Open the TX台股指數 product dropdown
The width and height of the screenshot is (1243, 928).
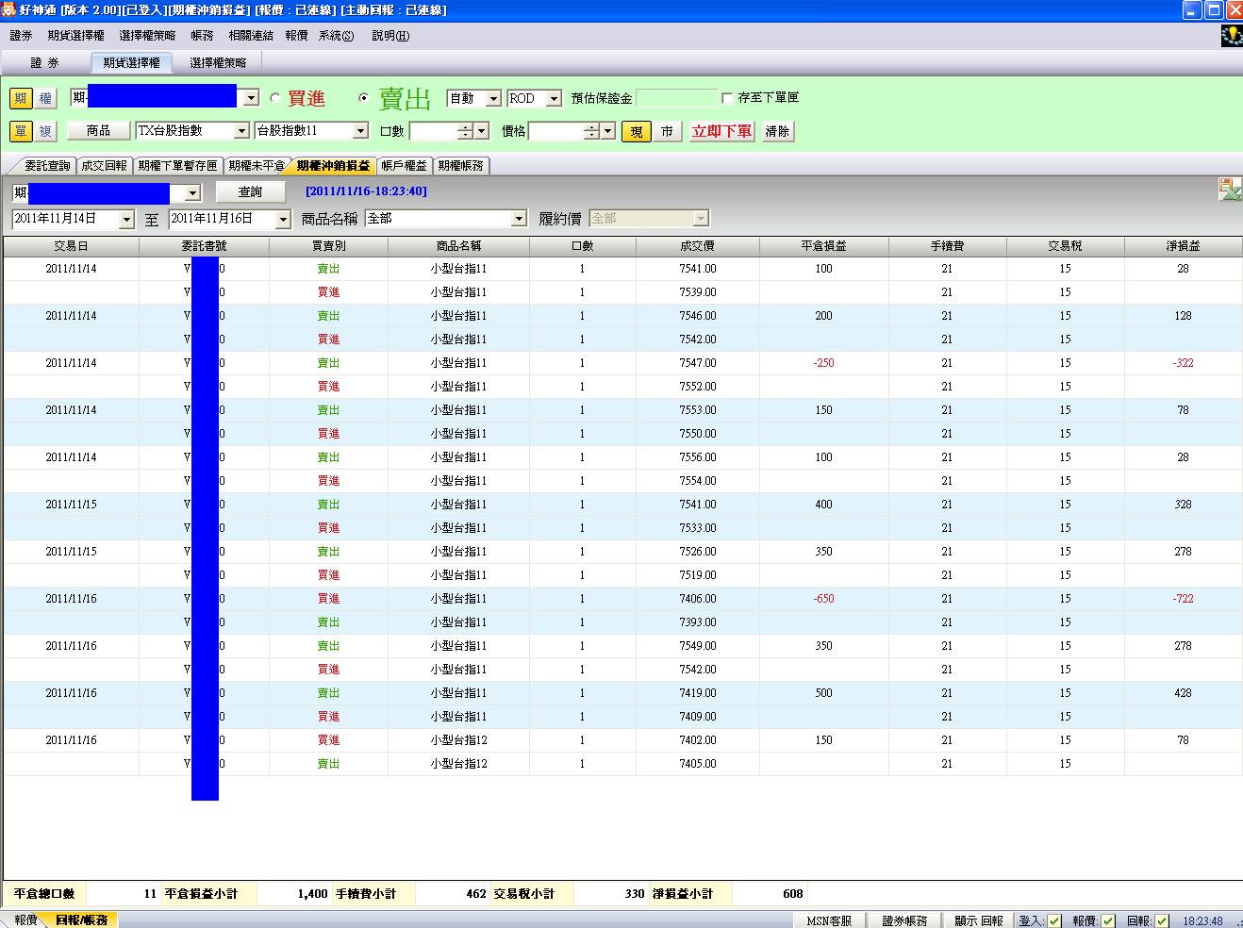click(x=241, y=131)
